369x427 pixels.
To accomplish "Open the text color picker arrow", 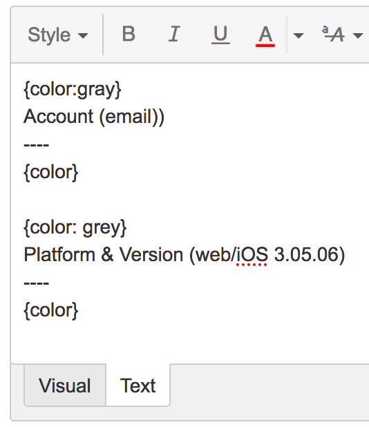I will (x=299, y=35).
